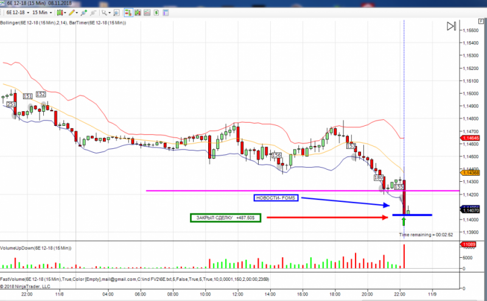Jump to last bar with arrow icon

(x=451, y=26)
